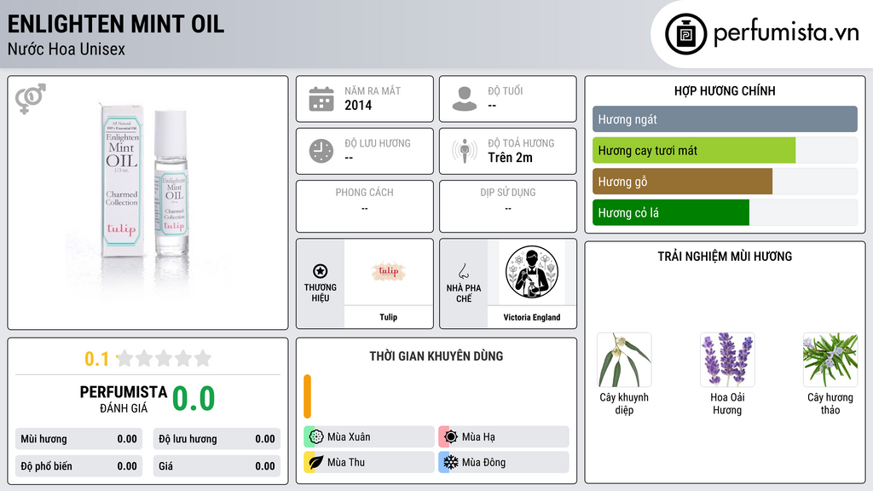Click the calendar icon beside Năm ra mắt

click(321, 99)
